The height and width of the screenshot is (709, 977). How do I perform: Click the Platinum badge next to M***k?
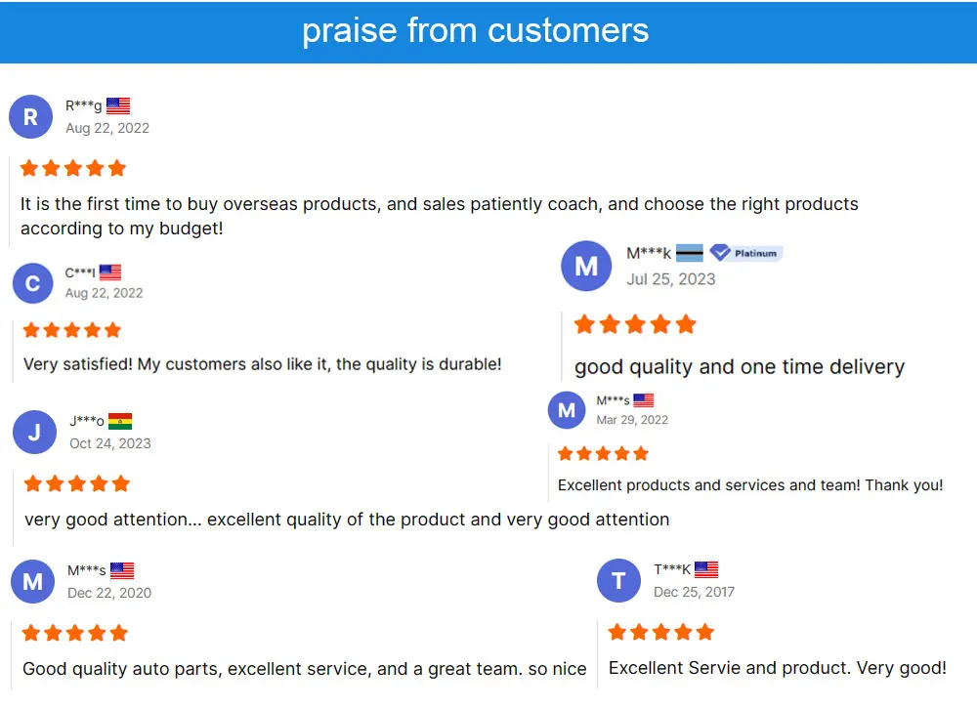[746, 253]
